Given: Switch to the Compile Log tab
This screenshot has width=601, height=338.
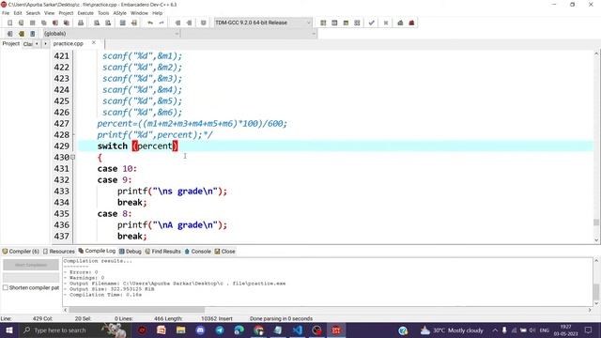Looking at the screenshot, I should pos(97,251).
